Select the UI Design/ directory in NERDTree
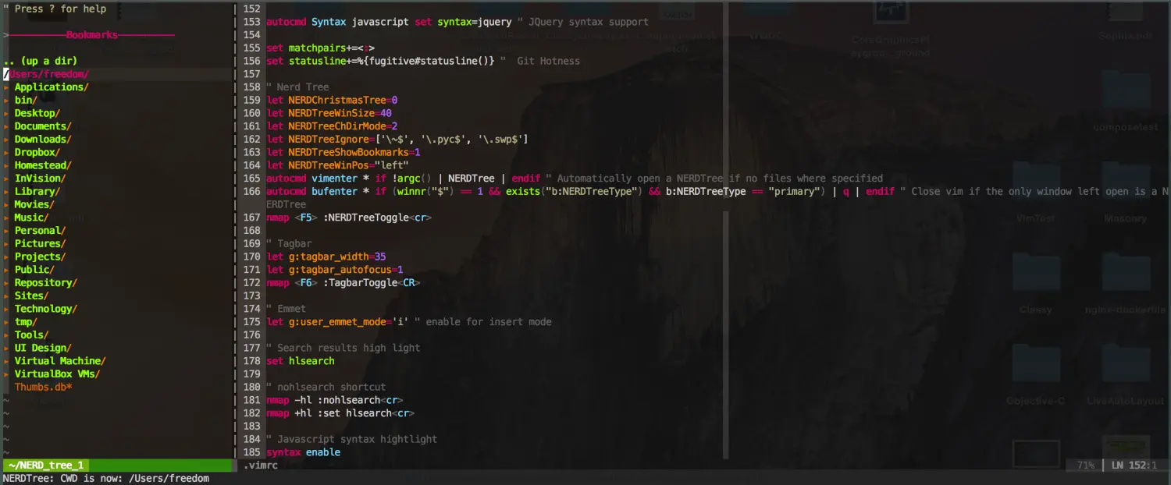Viewport: 1171px width, 485px height. [x=43, y=348]
